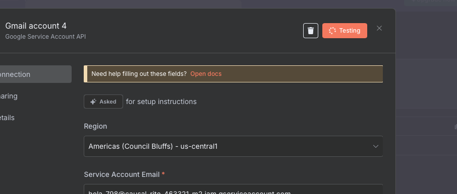Click the orange Testing button
This screenshot has width=457, height=194.
[345, 31]
